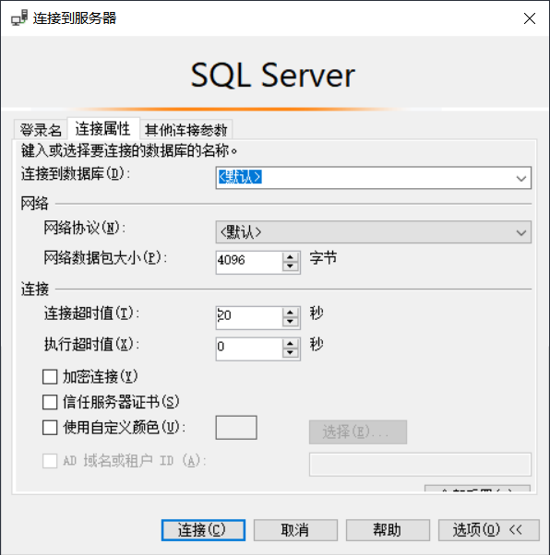Open the 连接到数据库 combo box dropdown arrow
Image resolution: width=550 pixels, height=555 pixels.
click(x=521, y=178)
